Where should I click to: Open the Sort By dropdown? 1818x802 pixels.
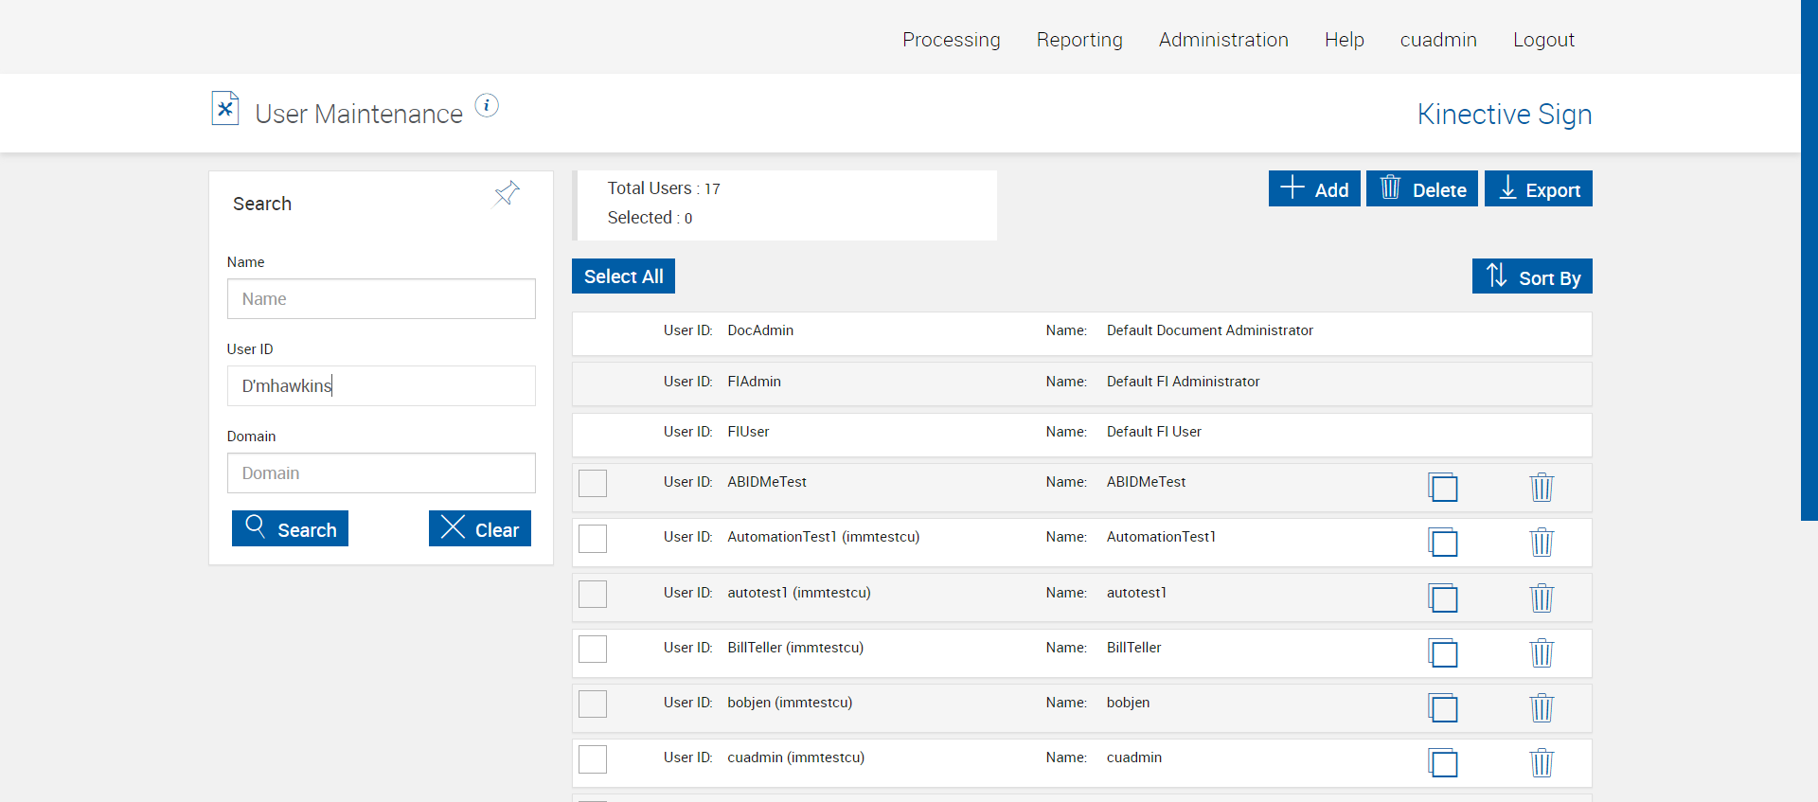click(x=1531, y=276)
